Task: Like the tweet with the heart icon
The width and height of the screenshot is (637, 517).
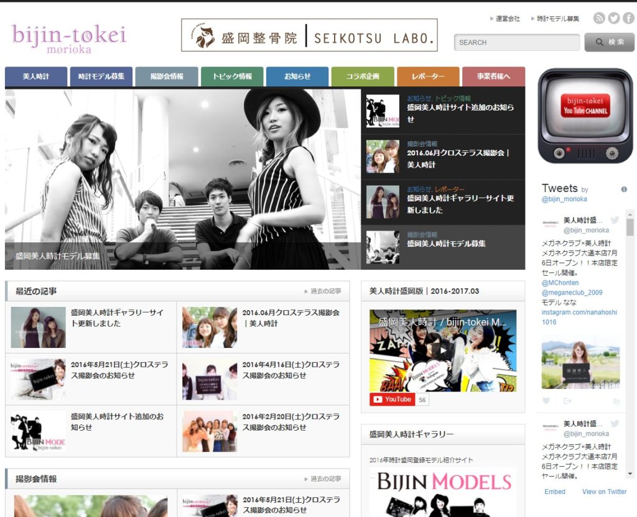Action: [546, 401]
